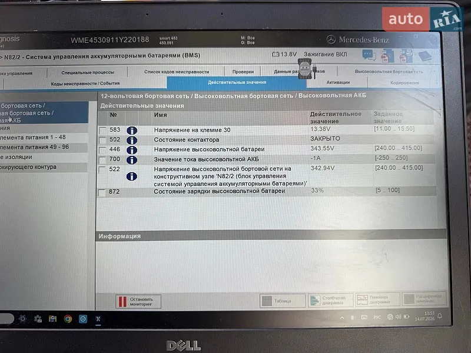Select the Расширенная линейная view button
Image resolution: width=471 pixels, height=353 pixels.
tap(424, 298)
